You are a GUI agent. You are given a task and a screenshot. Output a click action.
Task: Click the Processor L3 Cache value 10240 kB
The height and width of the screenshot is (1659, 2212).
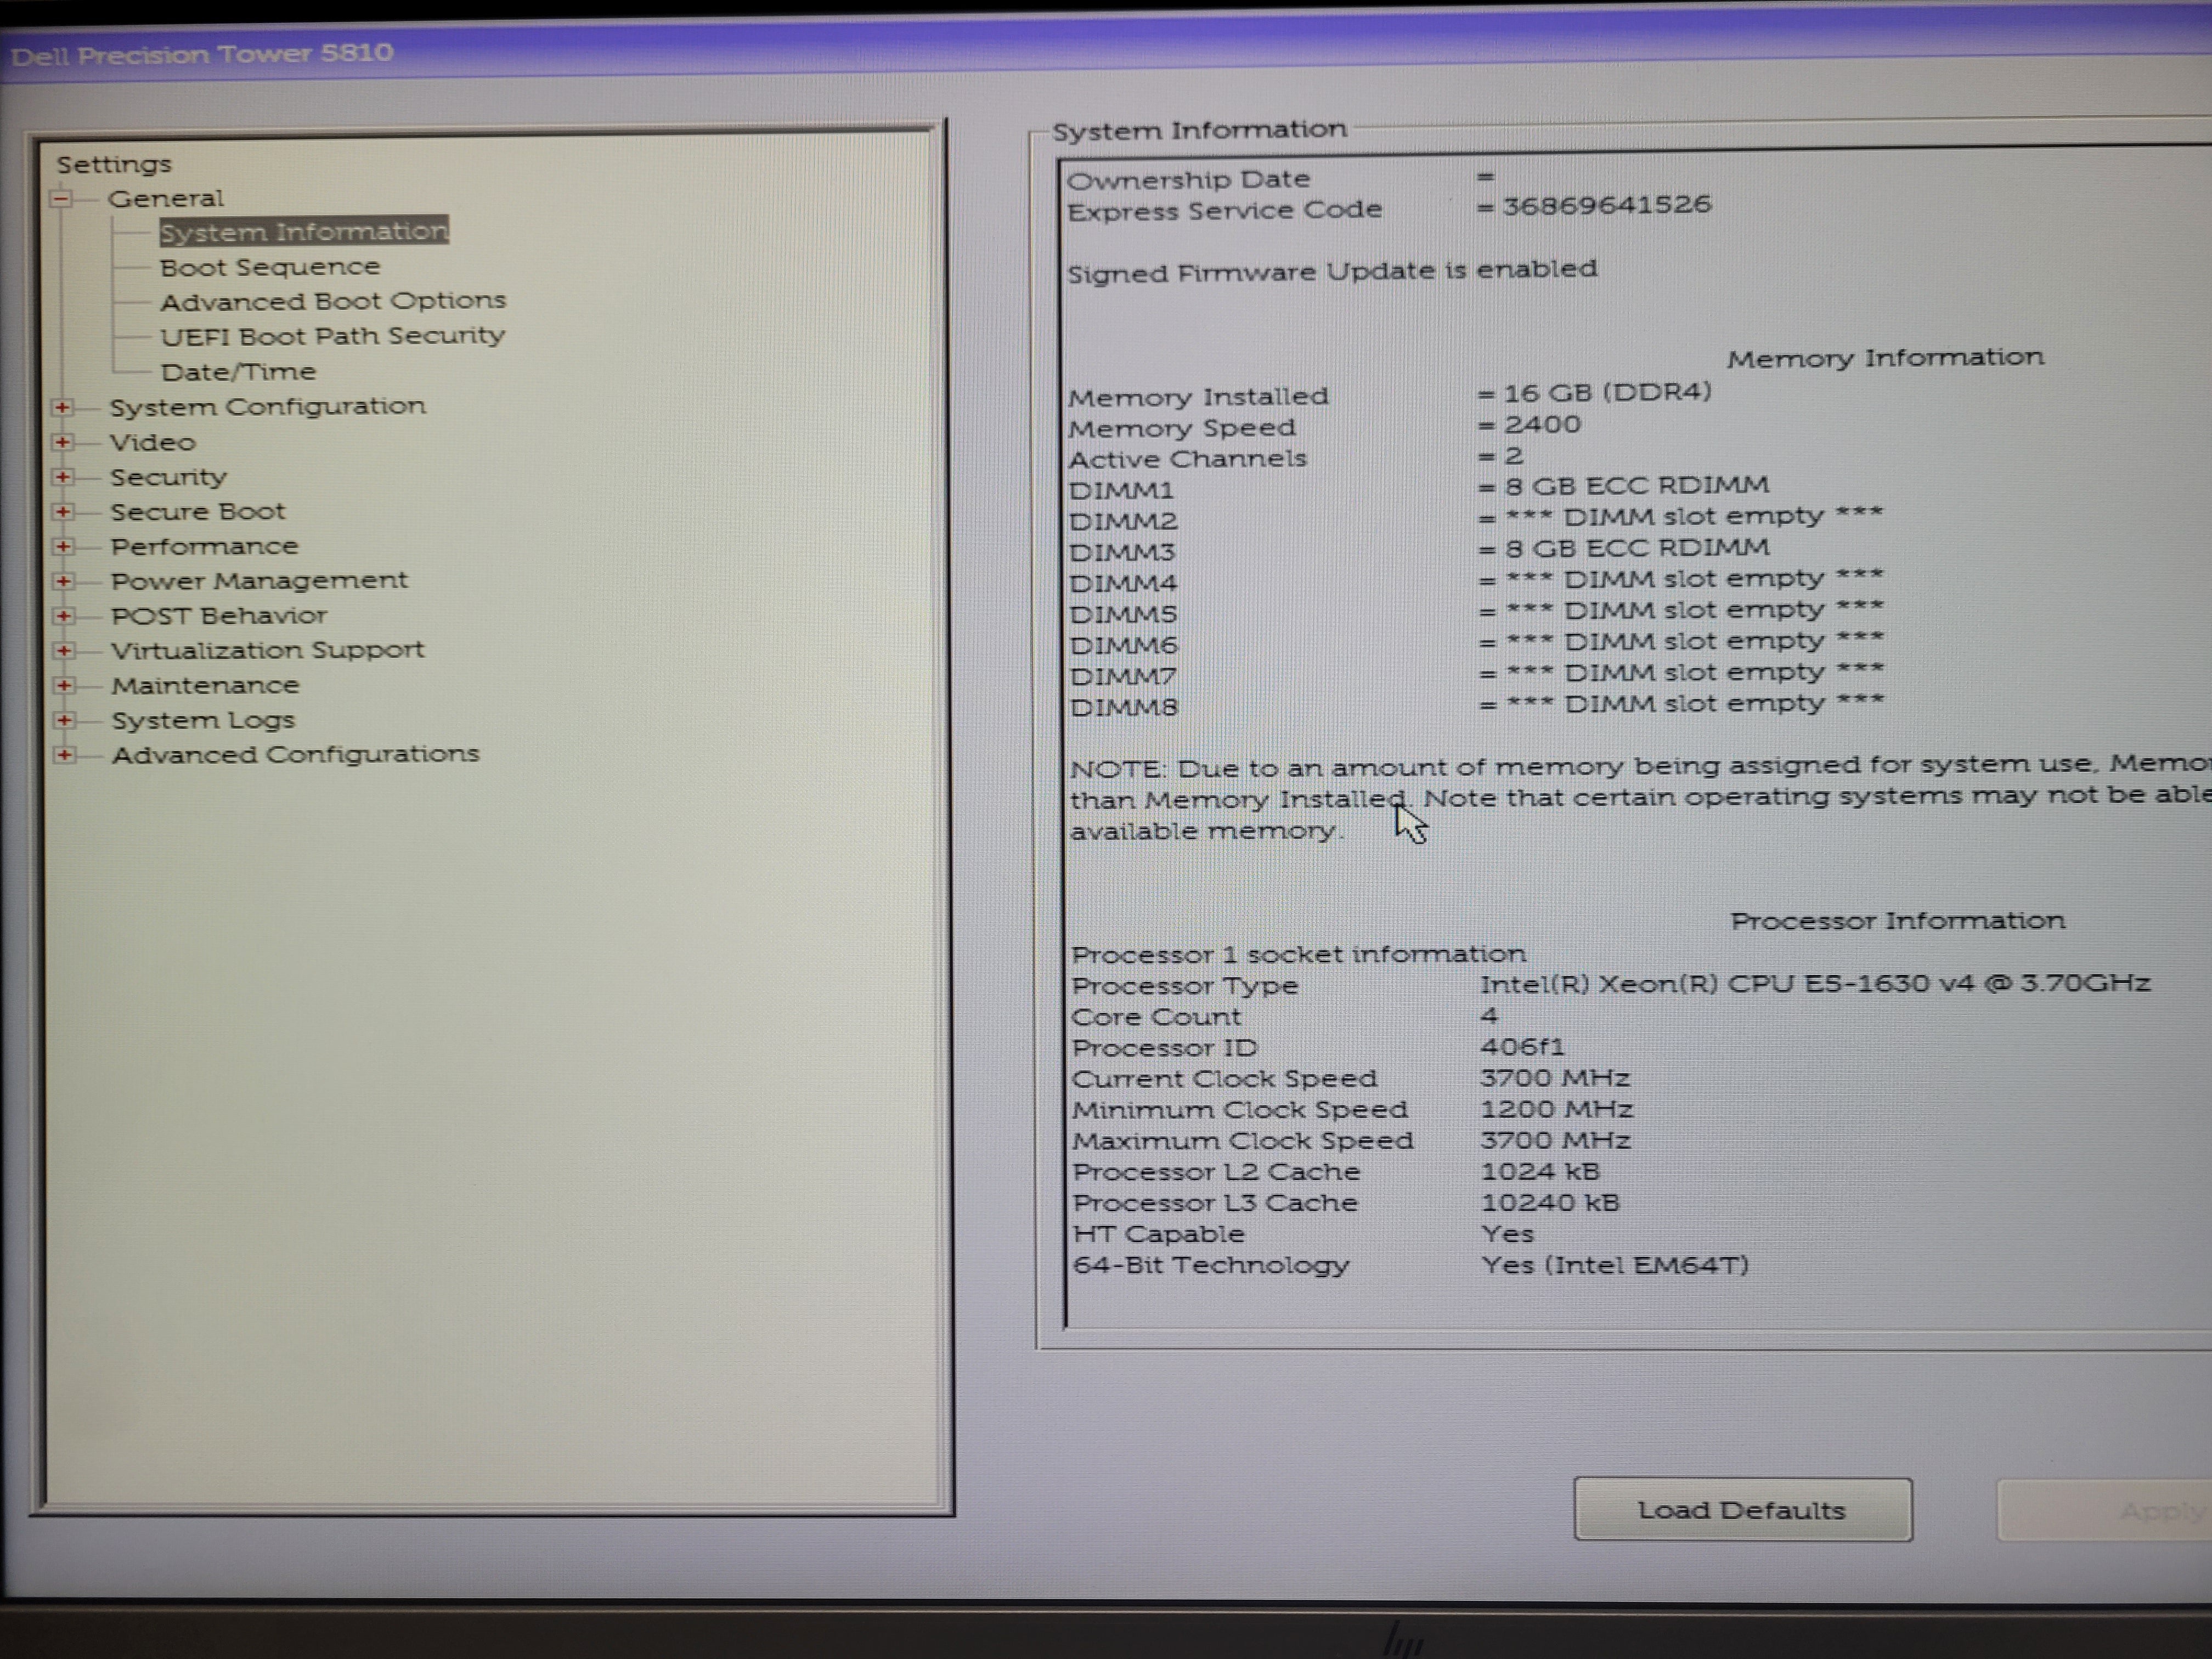click(x=1550, y=1203)
